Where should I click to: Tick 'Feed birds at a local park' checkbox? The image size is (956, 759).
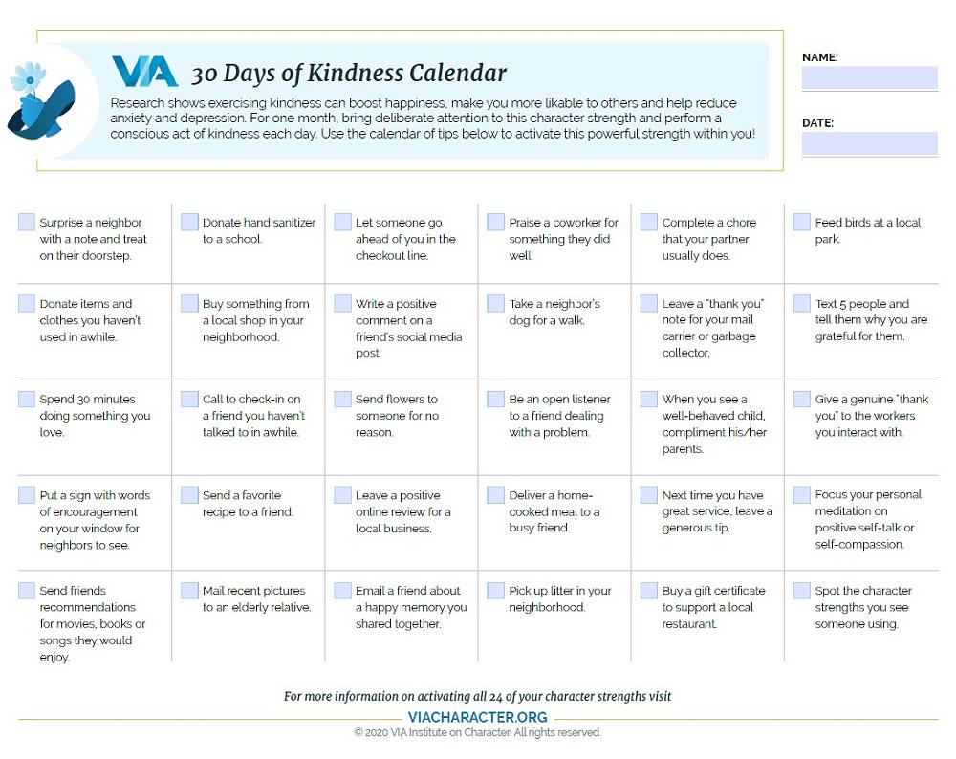(802, 223)
